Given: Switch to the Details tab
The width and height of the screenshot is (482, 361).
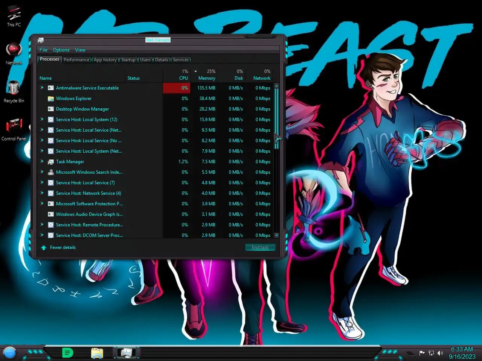Looking at the screenshot, I should point(162,60).
